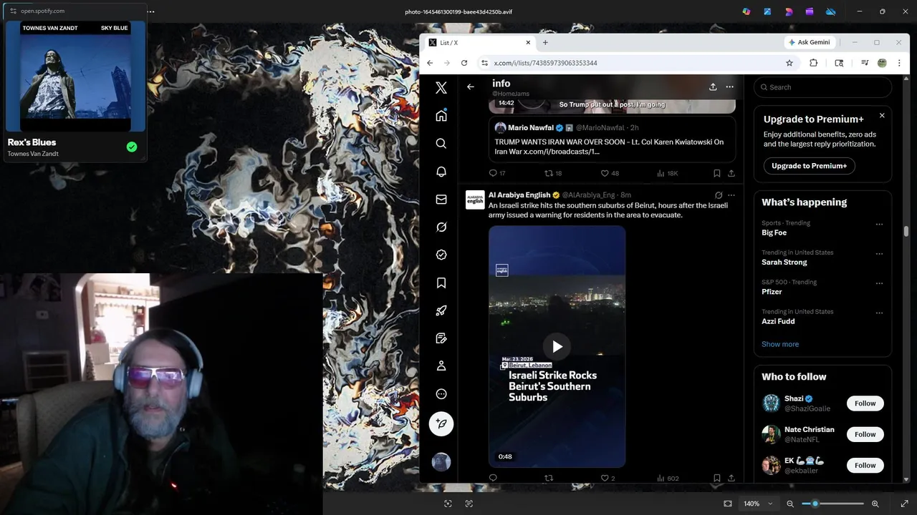Image resolution: width=917 pixels, height=515 pixels.
Task: Click browser back arrow
Action: coord(430,63)
